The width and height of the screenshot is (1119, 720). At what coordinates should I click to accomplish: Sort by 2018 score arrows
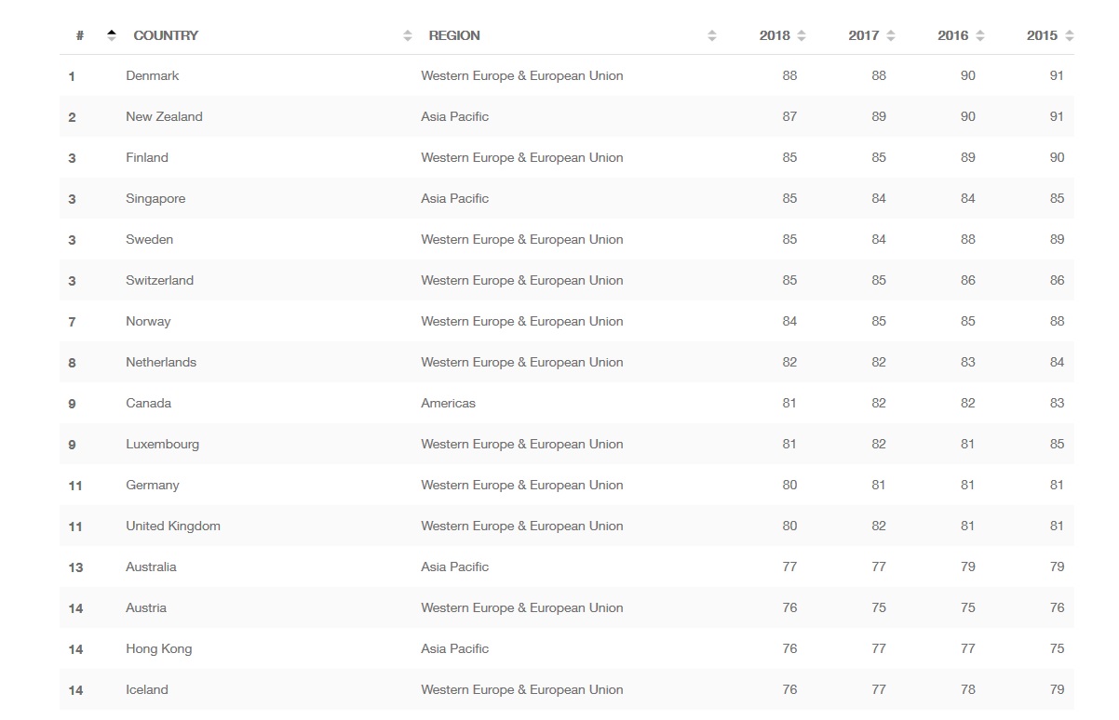tap(802, 35)
